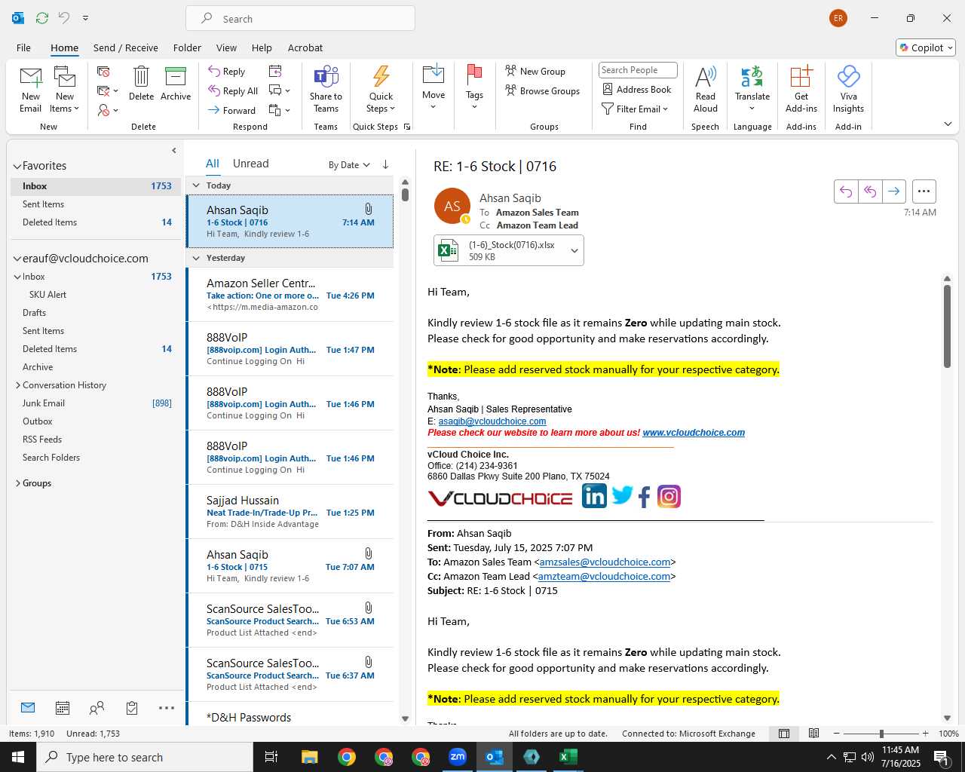Open the Send / Receive tab
This screenshot has width=965, height=772.
click(126, 47)
